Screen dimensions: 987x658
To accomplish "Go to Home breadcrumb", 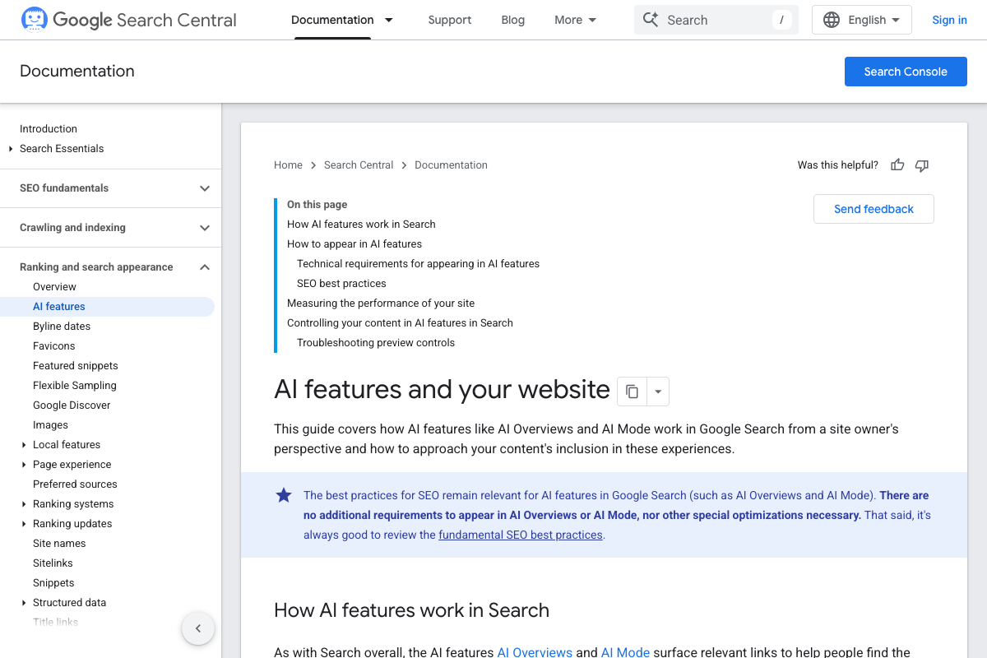I will pos(288,165).
